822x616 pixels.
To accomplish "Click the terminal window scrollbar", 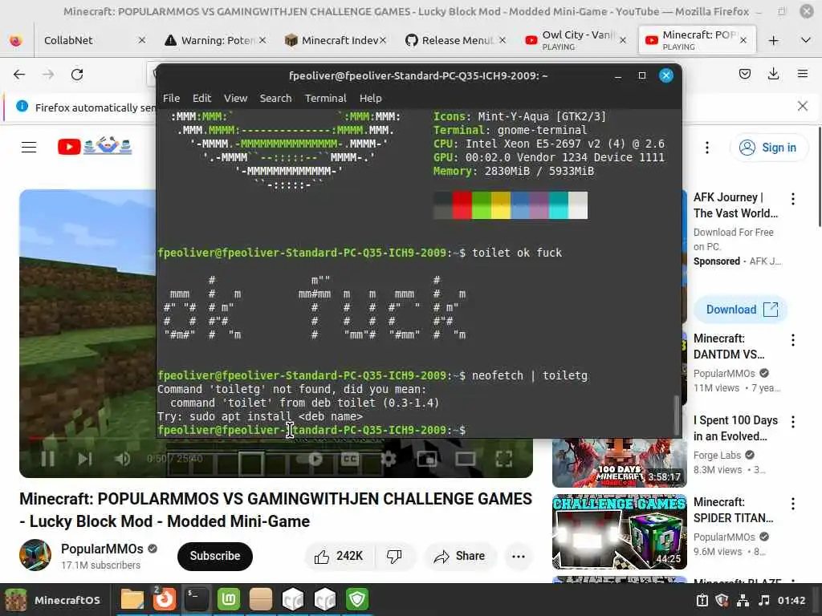I will point(677,414).
